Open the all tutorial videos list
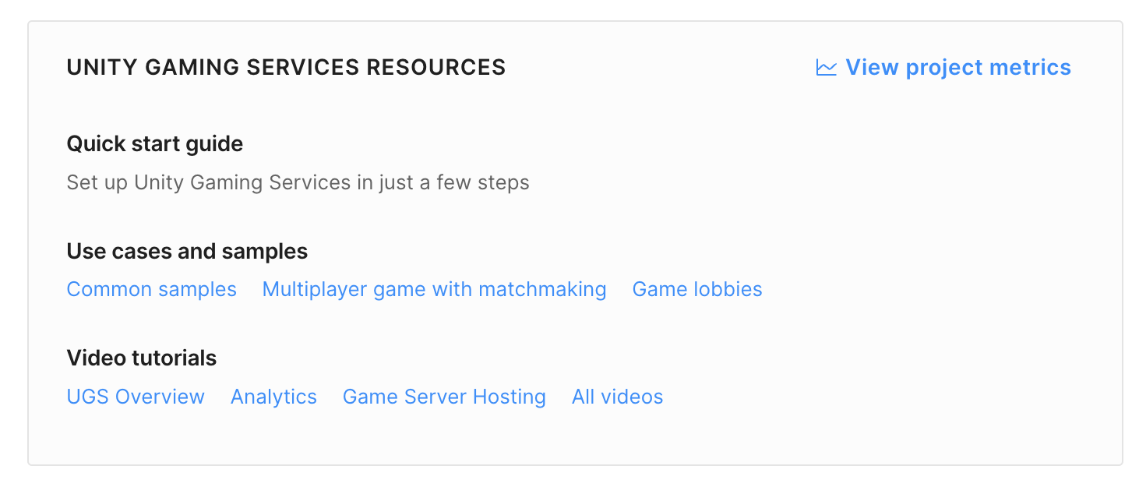This screenshot has width=1139, height=480. [x=617, y=397]
